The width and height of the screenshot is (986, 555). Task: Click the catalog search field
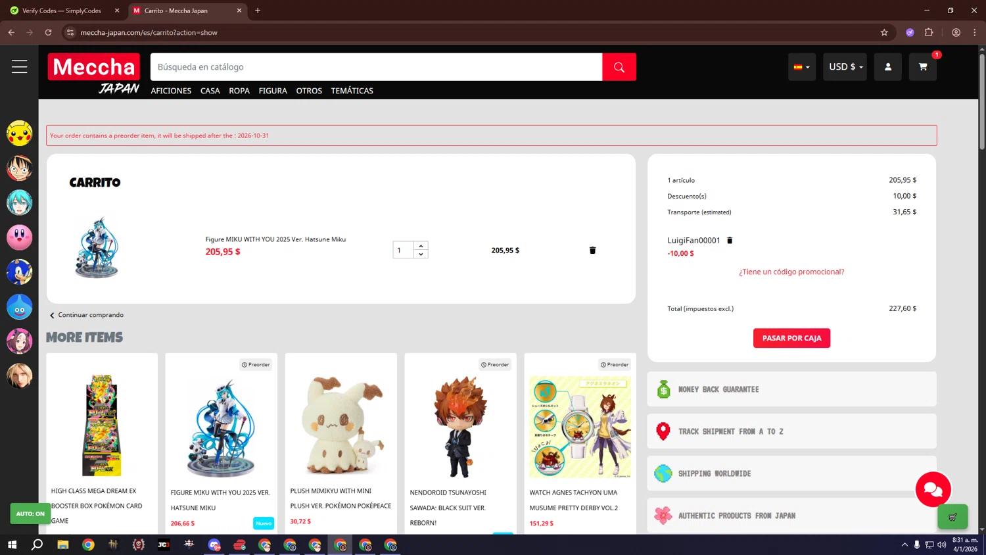coord(376,67)
